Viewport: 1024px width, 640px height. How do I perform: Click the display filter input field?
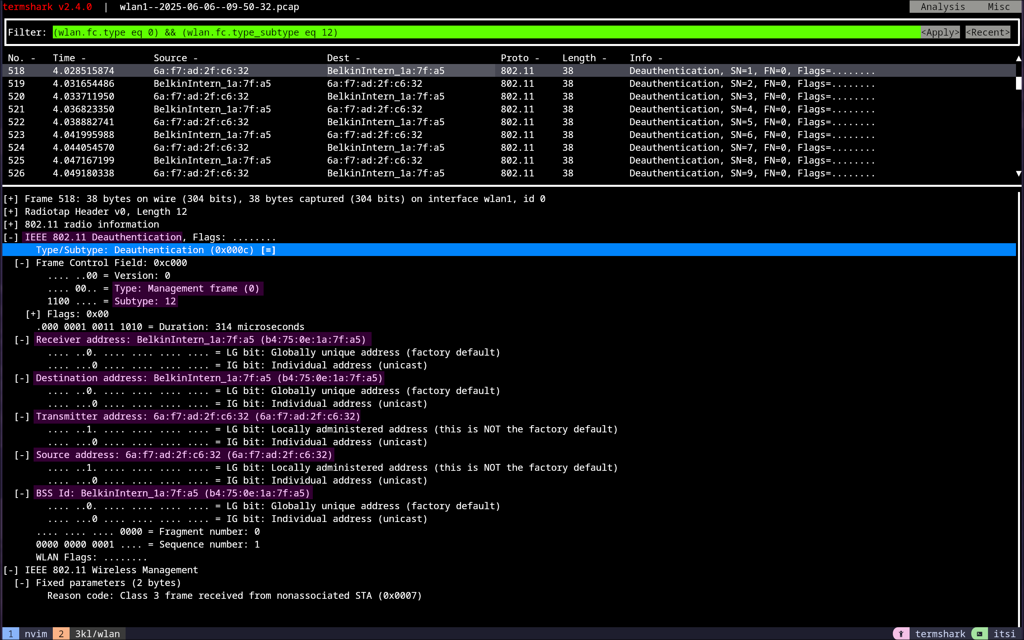click(x=486, y=32)
